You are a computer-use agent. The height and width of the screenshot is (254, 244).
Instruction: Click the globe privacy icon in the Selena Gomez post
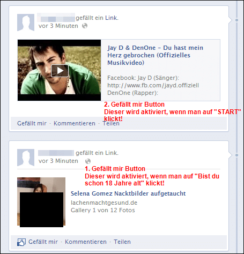88,161
